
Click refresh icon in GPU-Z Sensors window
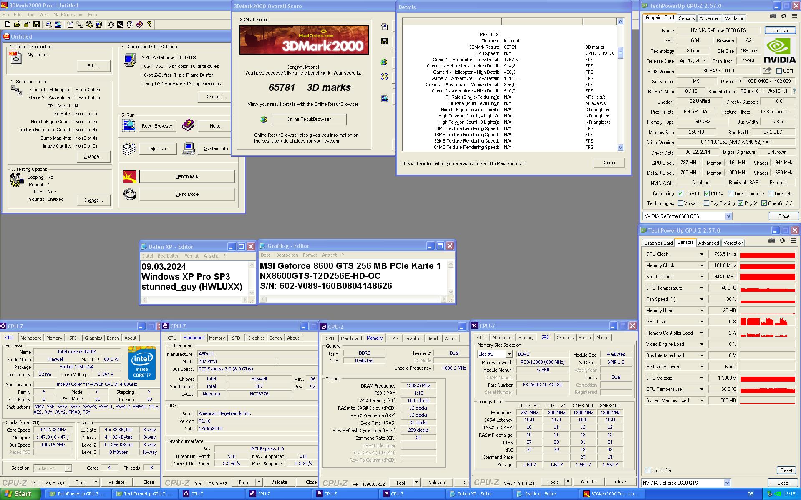(x=782, y=241)
